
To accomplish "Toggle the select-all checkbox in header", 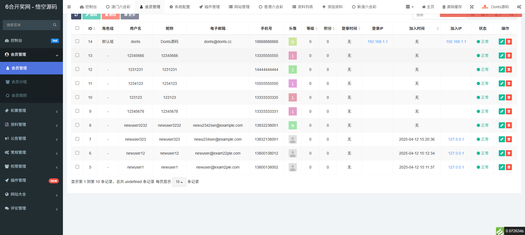I will pos(77,28).
